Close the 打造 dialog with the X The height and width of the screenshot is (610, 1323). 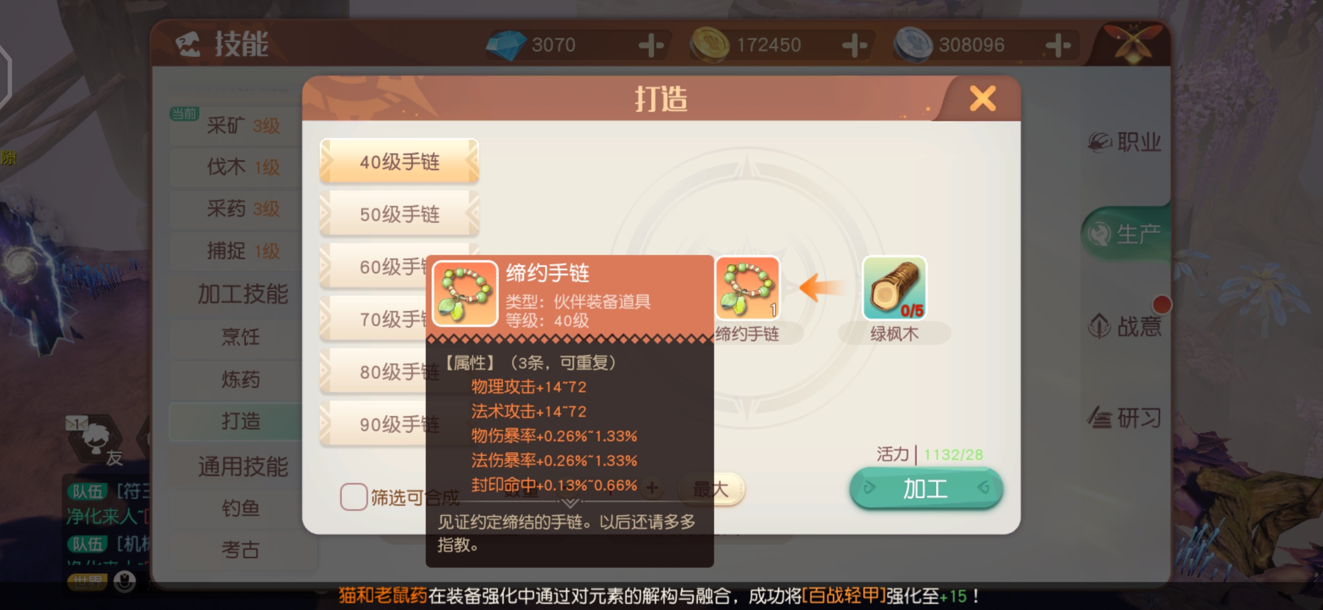click(x=983, y=99)
